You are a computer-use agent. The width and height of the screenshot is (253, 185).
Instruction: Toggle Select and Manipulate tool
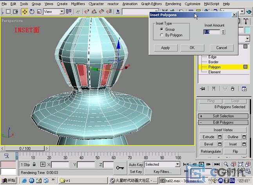78,12
